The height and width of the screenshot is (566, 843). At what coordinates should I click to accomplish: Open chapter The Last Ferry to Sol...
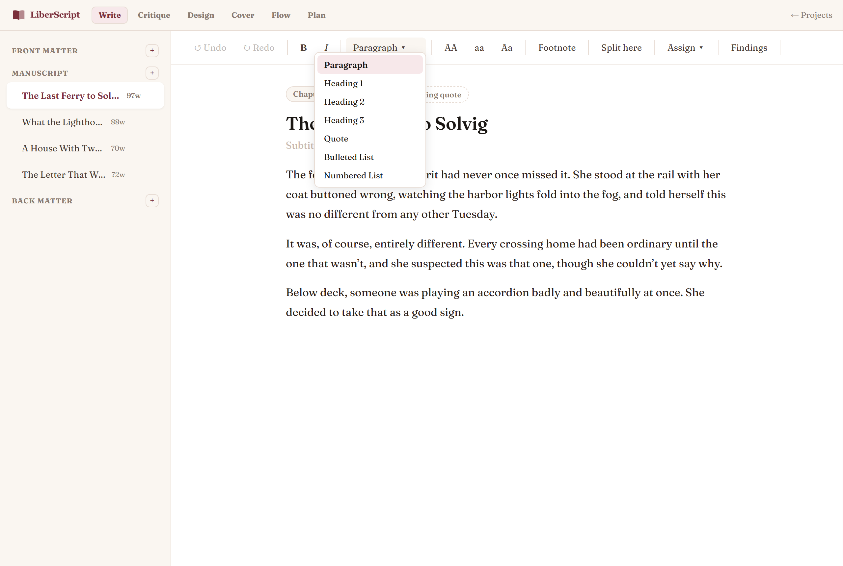(x=85, y=96)
